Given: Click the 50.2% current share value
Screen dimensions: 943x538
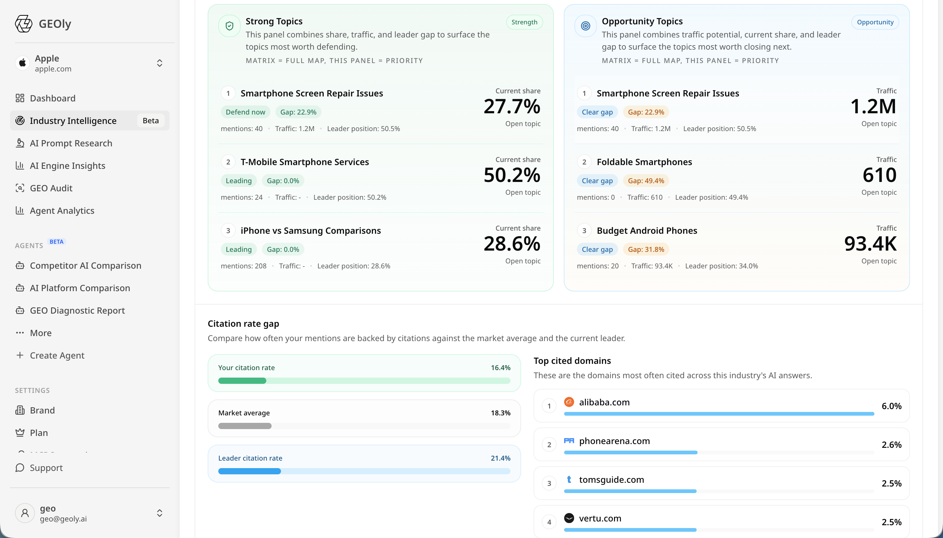Looking at the screenshot, I should 512,175.
